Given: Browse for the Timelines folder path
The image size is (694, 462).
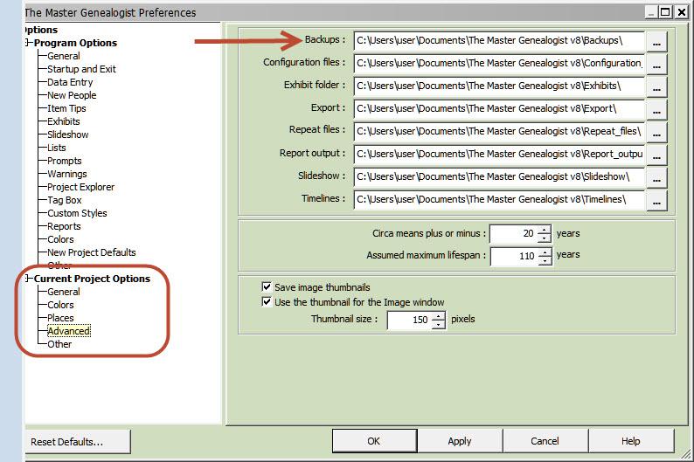Looking at the screenshot, I should click(656, 201).
